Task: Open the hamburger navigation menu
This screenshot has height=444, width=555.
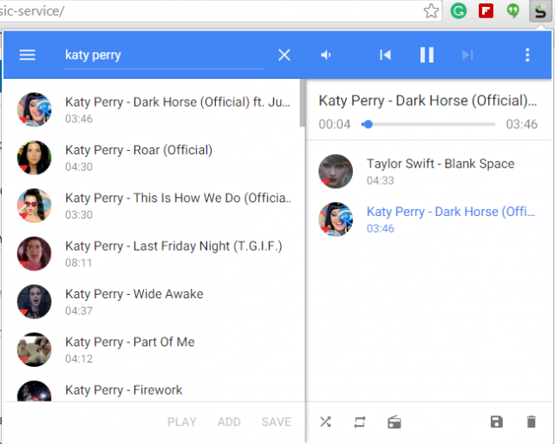Action: coord(28,55)
